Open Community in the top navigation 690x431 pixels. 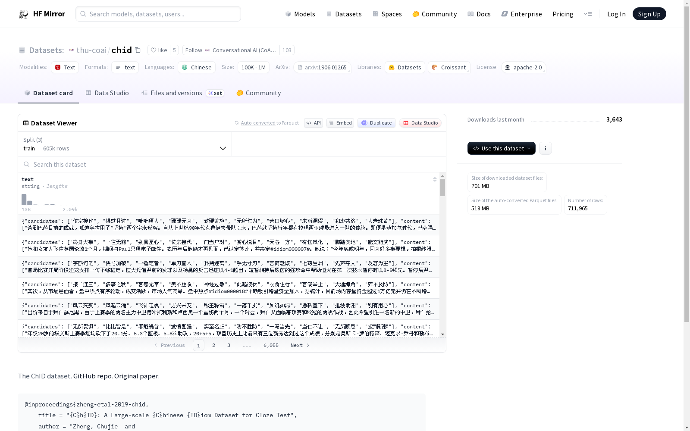(435, 14)
